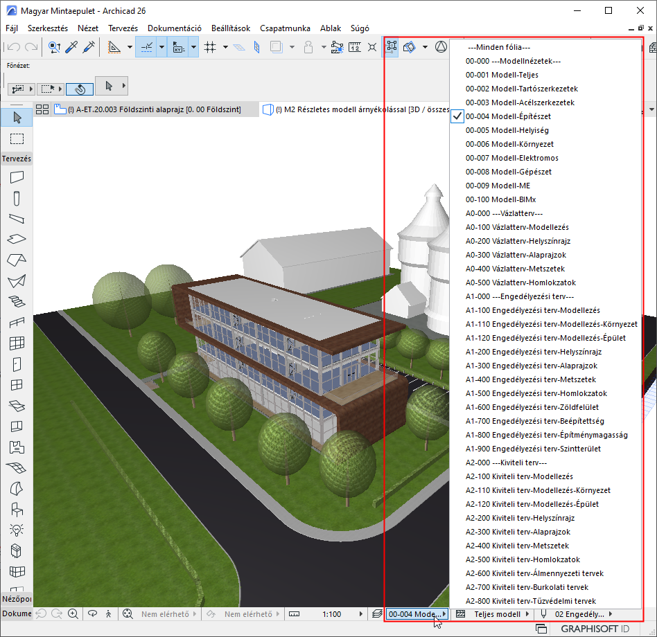Select the Curtain Wall tool
Image resolution: width=657 pixels, height=637 pixels.
point(17,343)
